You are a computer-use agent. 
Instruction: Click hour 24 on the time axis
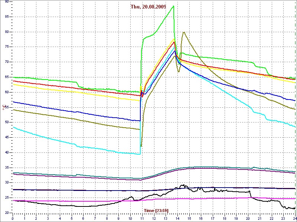[294, 218]
